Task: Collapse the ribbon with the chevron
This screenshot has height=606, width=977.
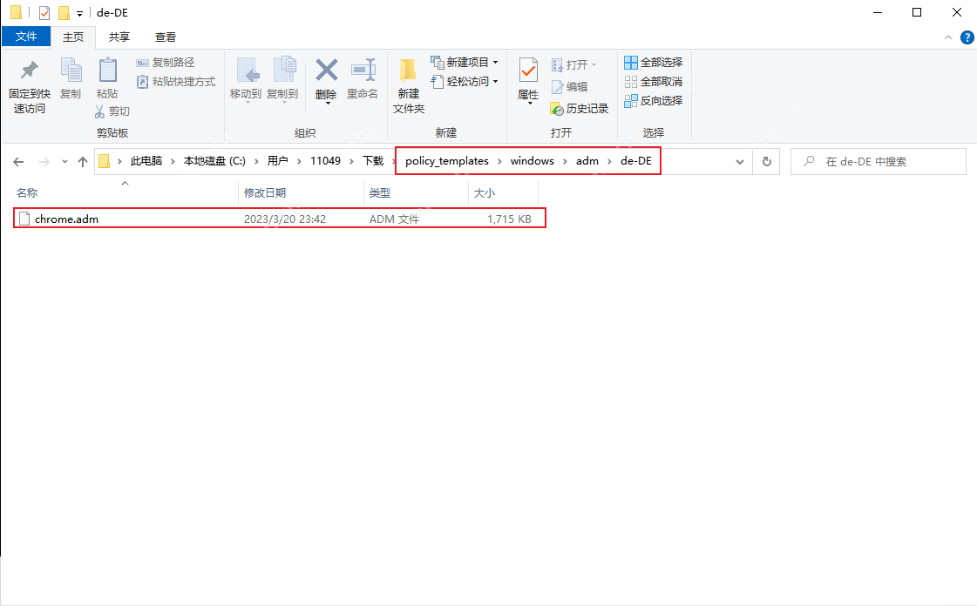Action: [947, 37]
